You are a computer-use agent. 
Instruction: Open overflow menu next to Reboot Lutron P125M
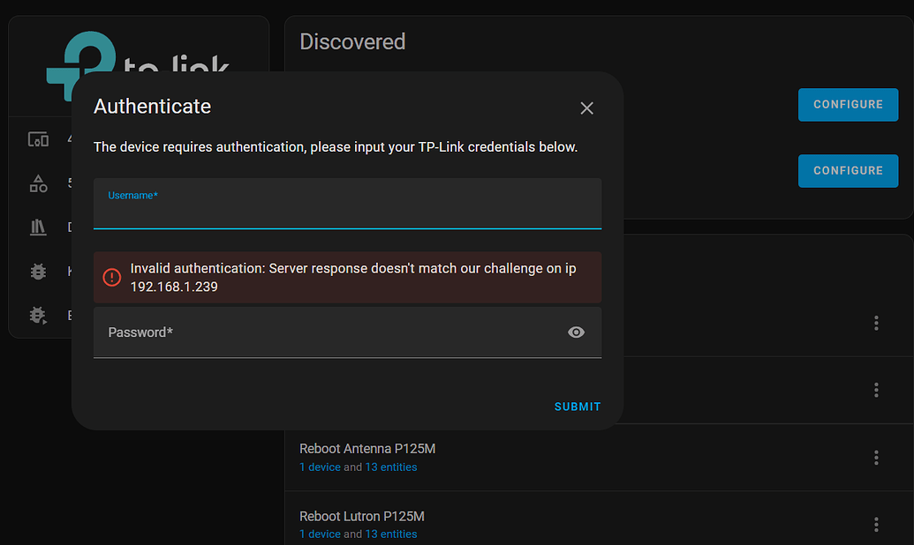(875, 525)
